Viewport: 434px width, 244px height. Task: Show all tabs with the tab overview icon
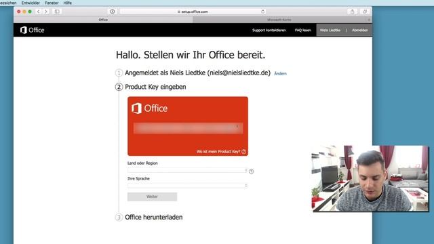(365, 12)
